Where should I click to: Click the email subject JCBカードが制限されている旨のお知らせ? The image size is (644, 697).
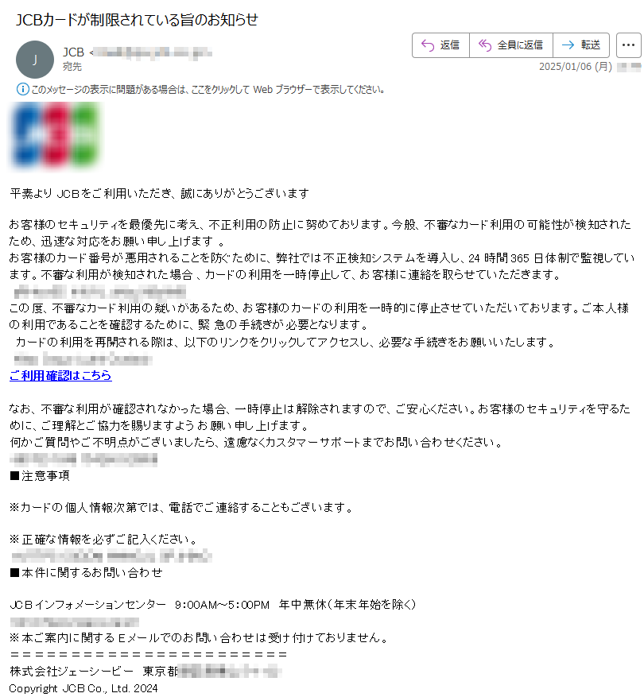tap(137, 20)
